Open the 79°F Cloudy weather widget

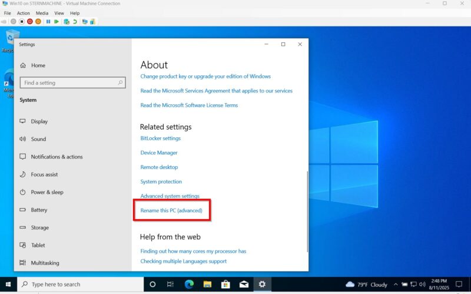point(366,285)
